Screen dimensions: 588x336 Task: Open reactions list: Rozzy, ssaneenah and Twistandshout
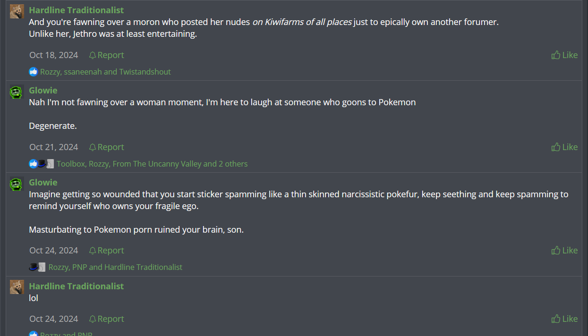click(x=105, y=72)
